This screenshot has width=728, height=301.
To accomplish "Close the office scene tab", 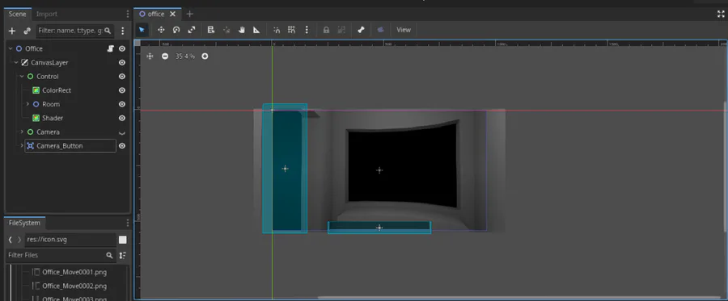I will coord(173,15).
